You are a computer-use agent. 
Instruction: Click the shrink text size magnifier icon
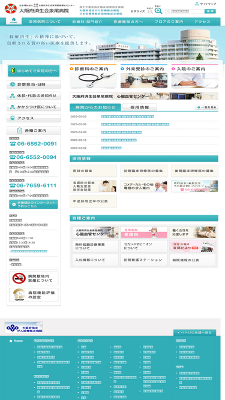point(150,11)
